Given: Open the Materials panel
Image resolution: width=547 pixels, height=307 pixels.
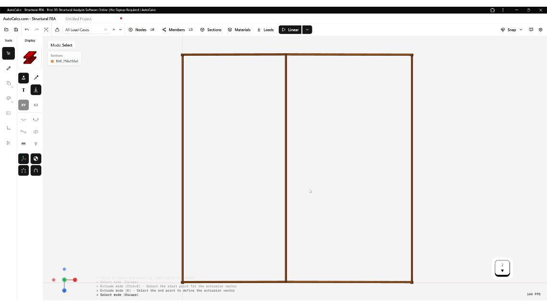Looking at the screenshot, I should [239, 30].
